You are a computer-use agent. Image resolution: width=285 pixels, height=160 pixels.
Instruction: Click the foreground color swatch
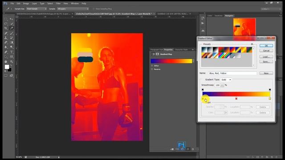[x=7, y=67]
